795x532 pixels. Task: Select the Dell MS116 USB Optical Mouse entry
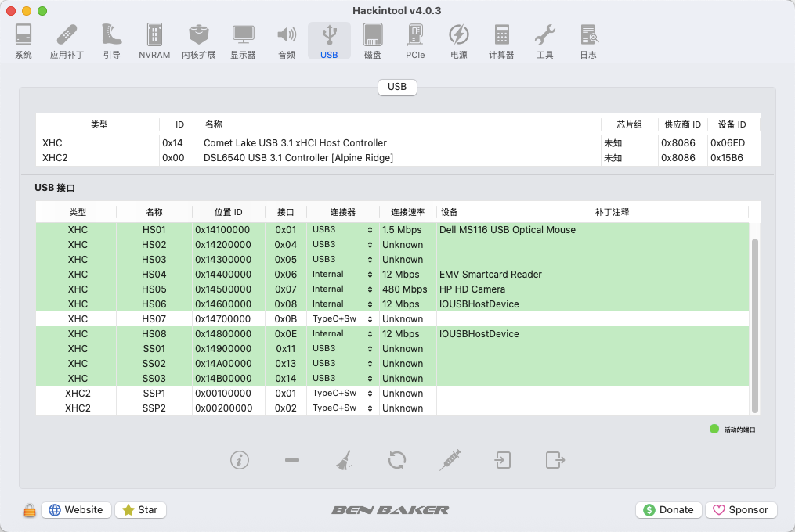507,229
